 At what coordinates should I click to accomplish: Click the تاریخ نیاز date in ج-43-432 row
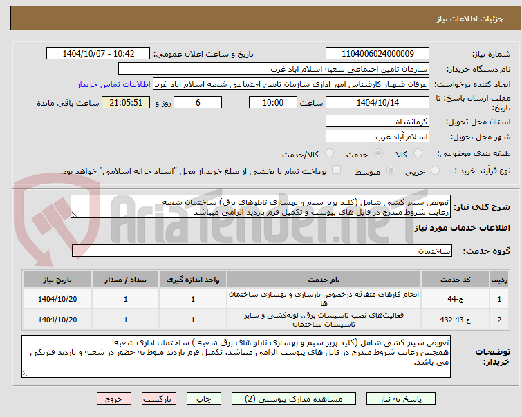pyautogui.click(x=57, y=320)
